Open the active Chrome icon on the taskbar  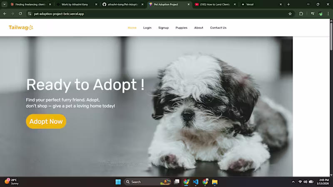pyautogui.click(x=186, y=182)
